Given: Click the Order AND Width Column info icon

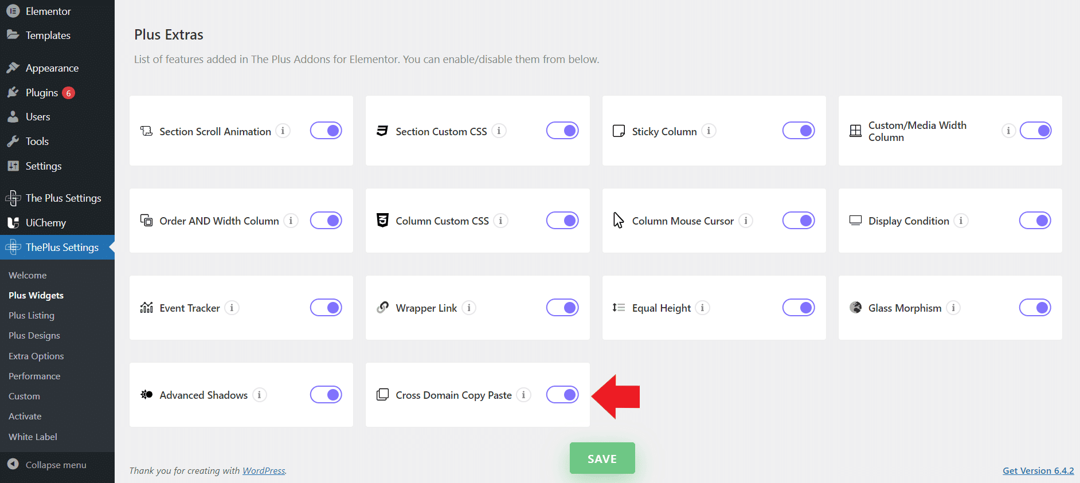Looking at the screenshot, I should click(291, 221).
